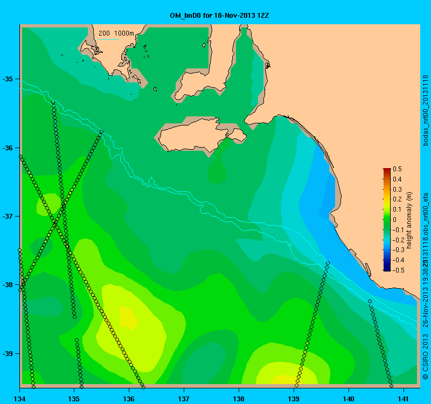
Task: Click the yellow height anomaly peak near 136, -38.5
Action: pyautogui.click(x=128, y=318)
